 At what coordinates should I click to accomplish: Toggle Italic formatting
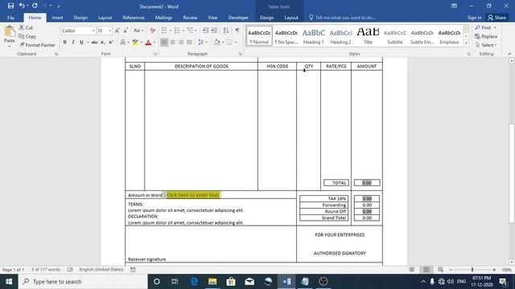[73, 43]
